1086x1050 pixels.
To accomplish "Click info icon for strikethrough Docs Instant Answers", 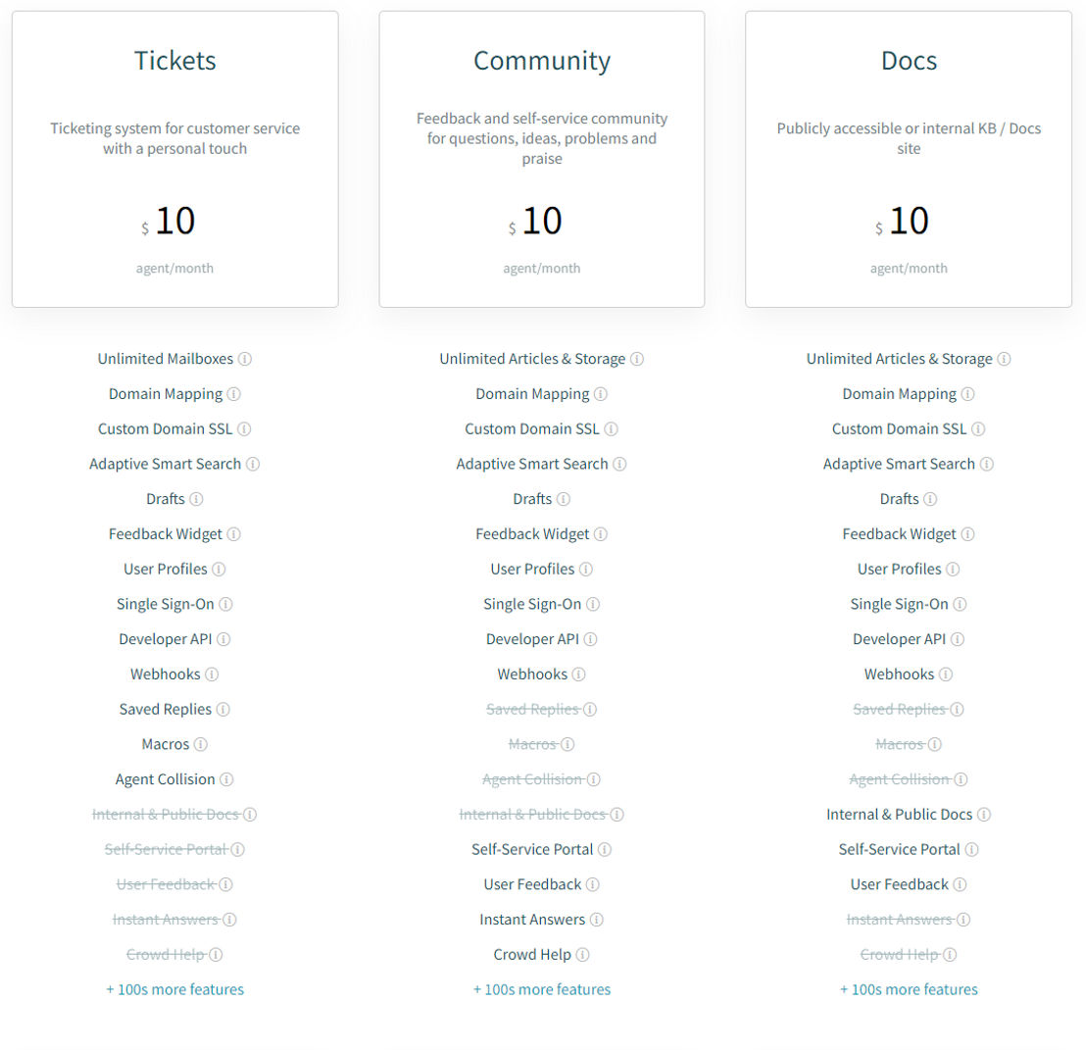I will (x=963, y=919).
